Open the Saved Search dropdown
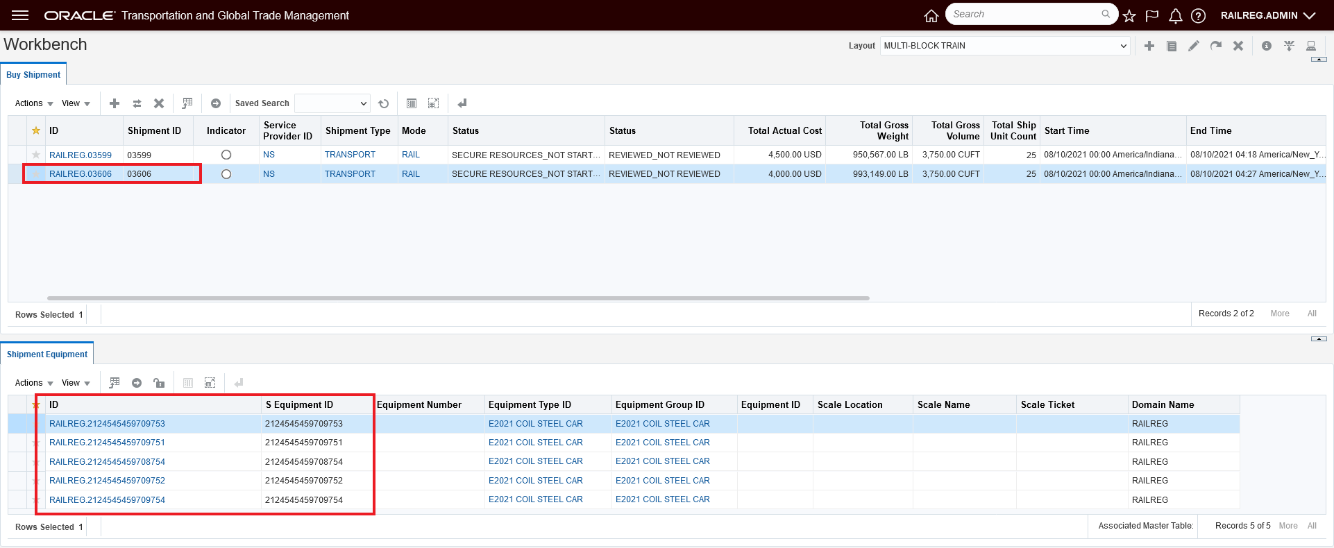This screenshot has width=1334, height=548. (332, 103)
